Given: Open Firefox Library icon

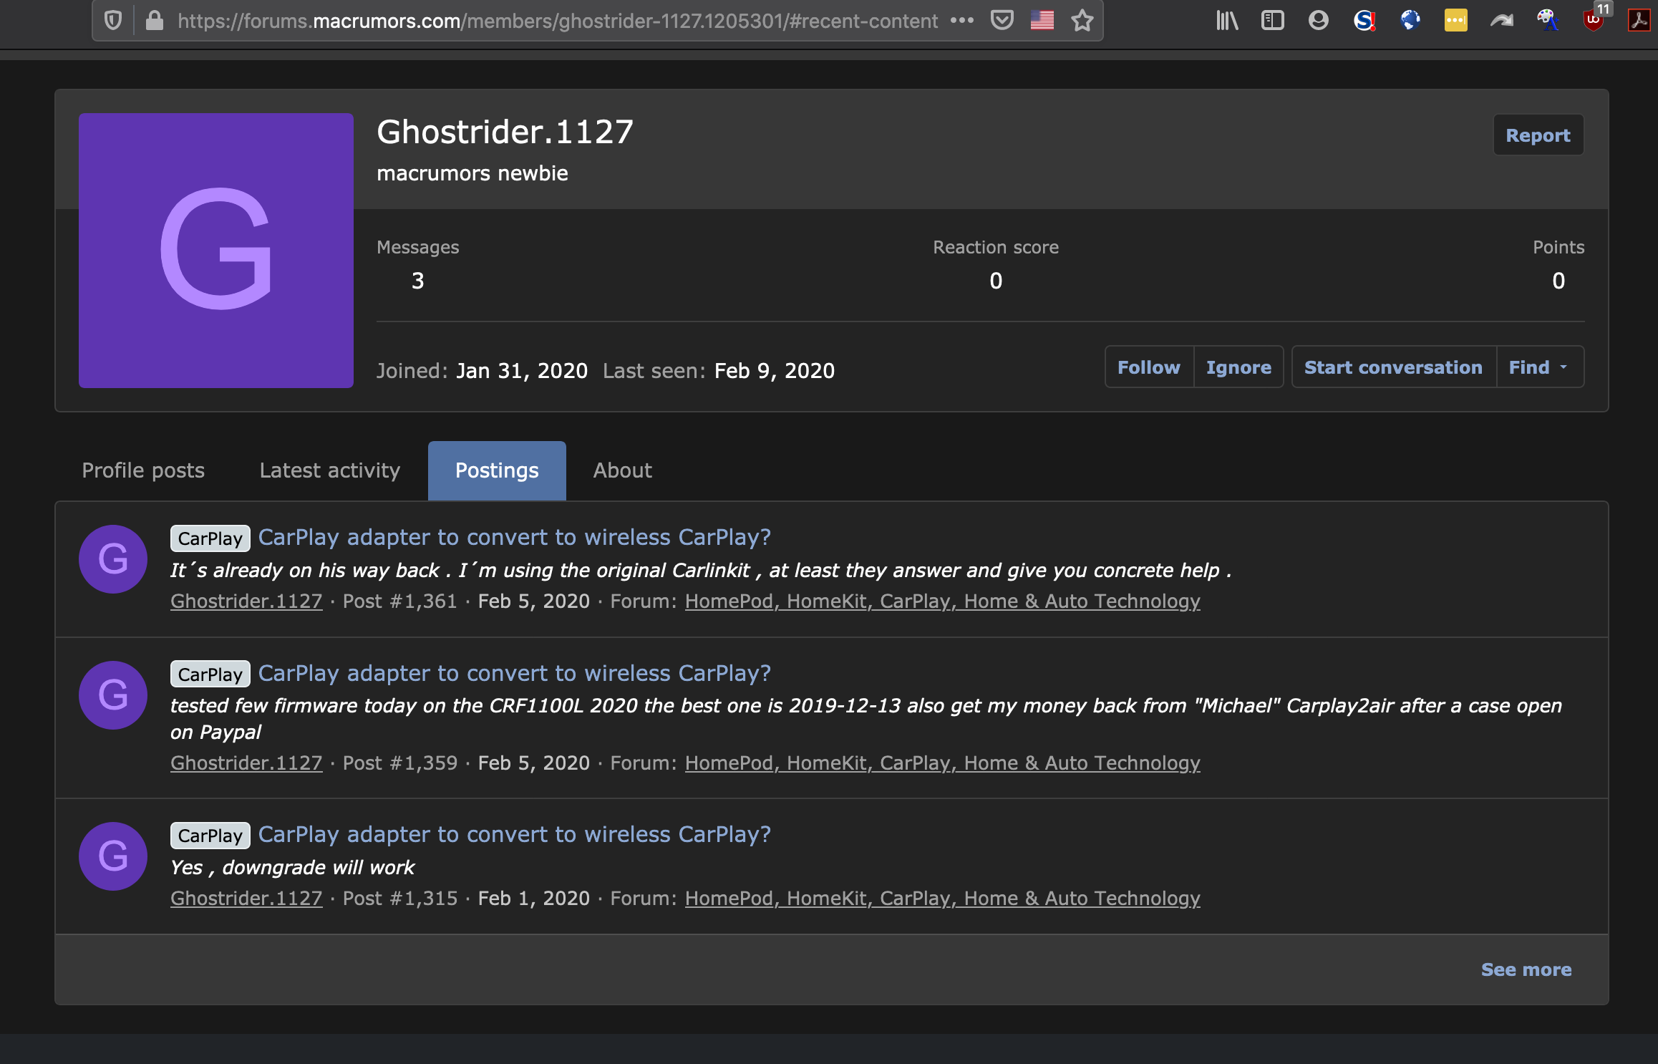Looking at the screenshot, I should [1227, 21].
